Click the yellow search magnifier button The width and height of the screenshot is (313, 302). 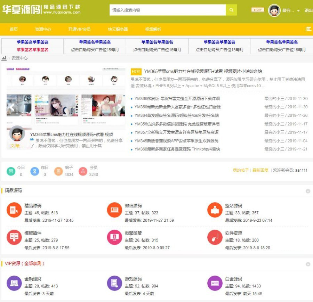[x=231, y=10]
